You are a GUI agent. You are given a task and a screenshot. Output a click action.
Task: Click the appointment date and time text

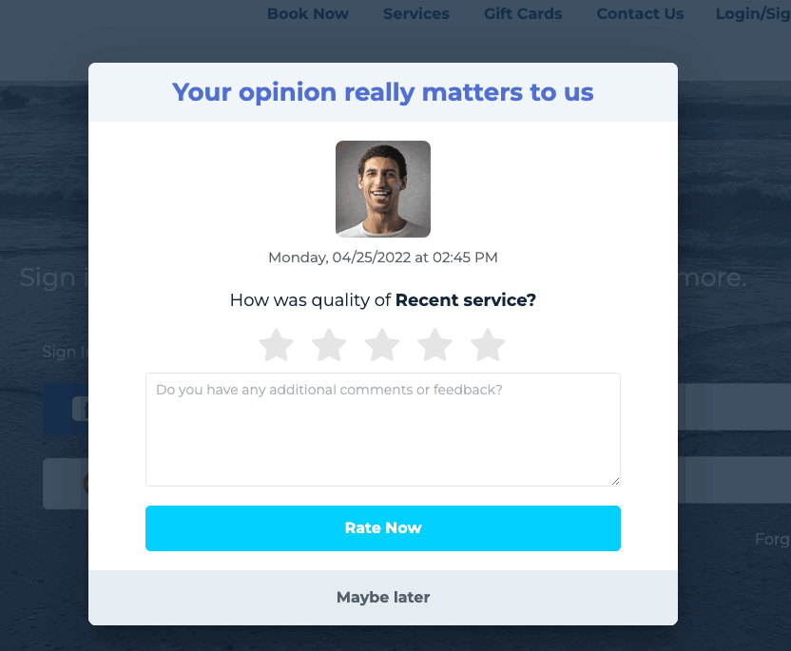[x=383, y=258]
